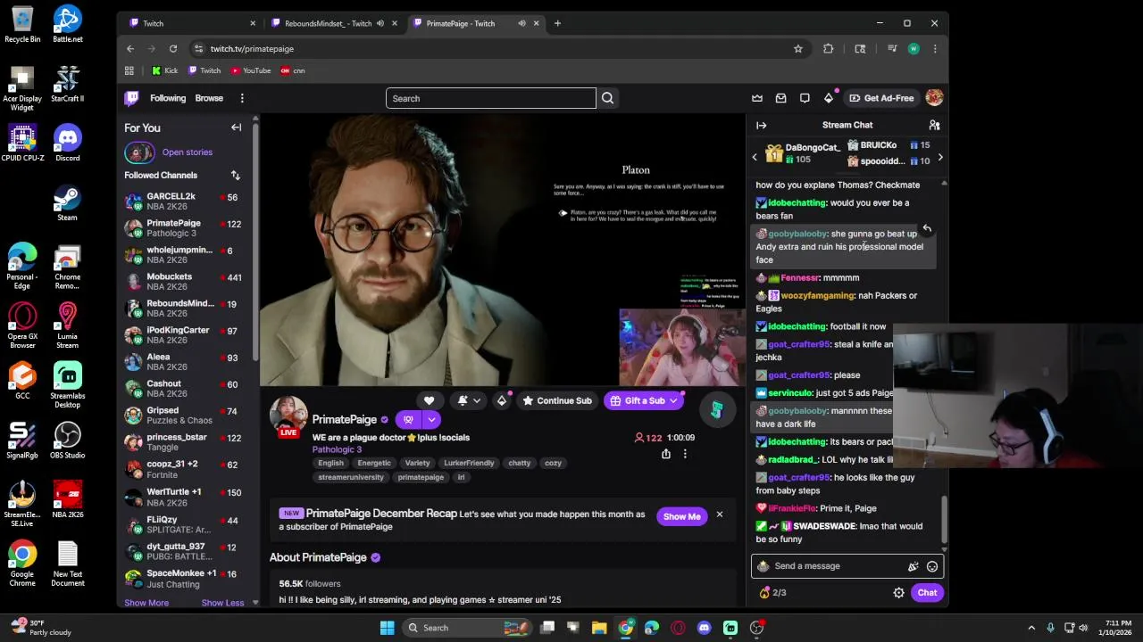Open Discord from the Windows taskbar
1143x642 pixels.
pos(704,628)
